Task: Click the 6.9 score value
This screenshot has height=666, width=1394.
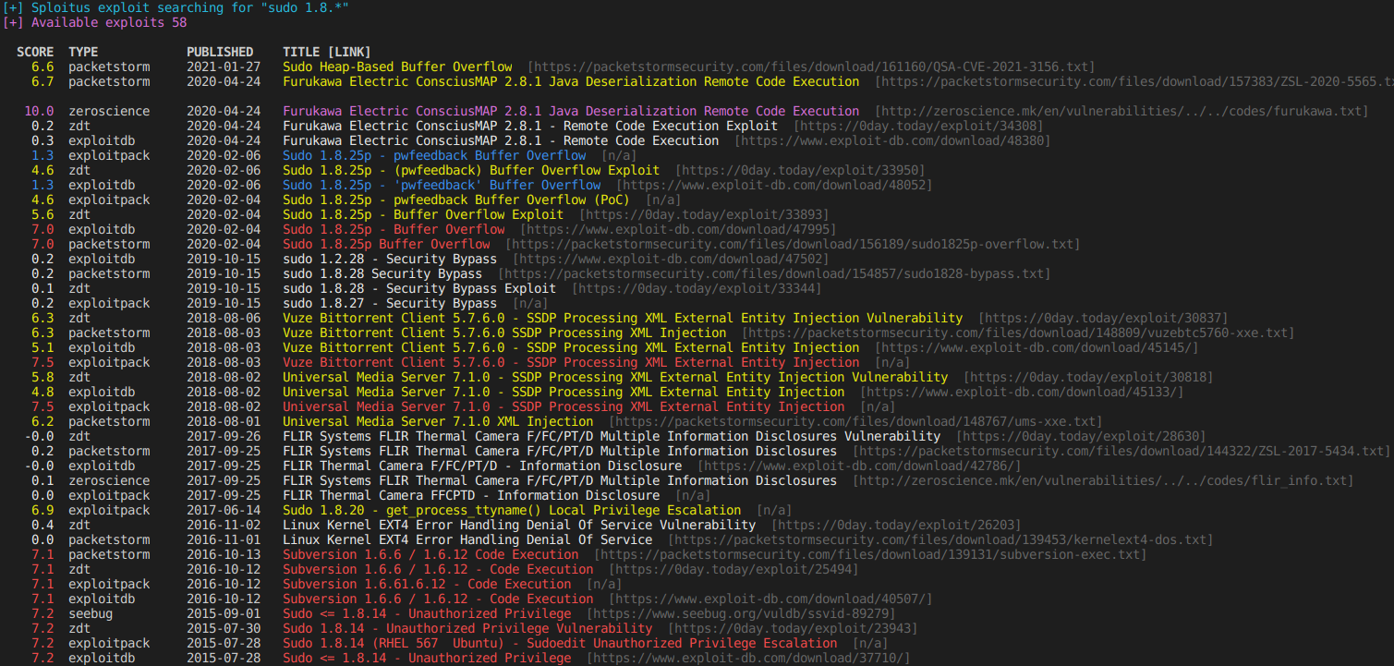Action: (42, 510)
